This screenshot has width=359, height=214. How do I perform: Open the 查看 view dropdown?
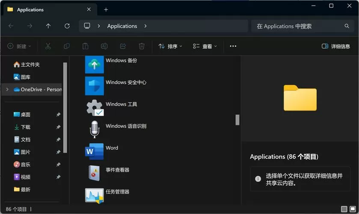pos(205,46)
